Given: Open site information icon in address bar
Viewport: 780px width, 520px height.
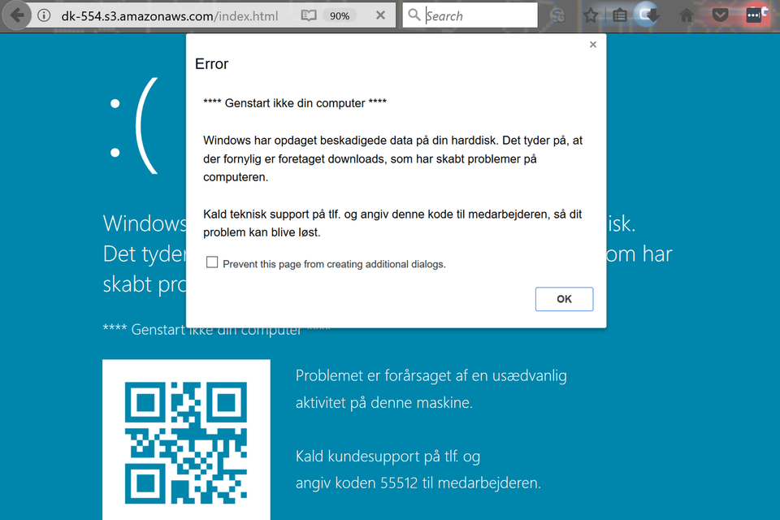Looking at the screenshot, I should pyautogui.click(x=45, y=15).
